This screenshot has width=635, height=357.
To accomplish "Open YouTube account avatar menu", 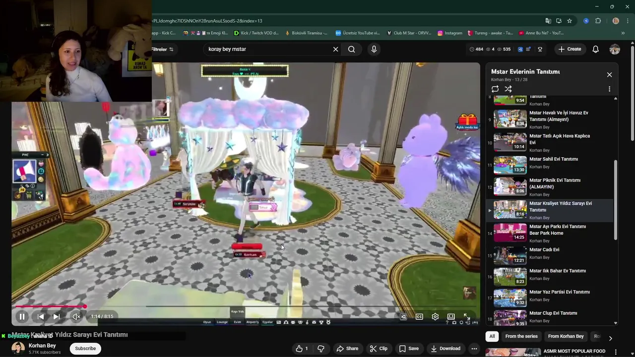I will pos(615,49).
